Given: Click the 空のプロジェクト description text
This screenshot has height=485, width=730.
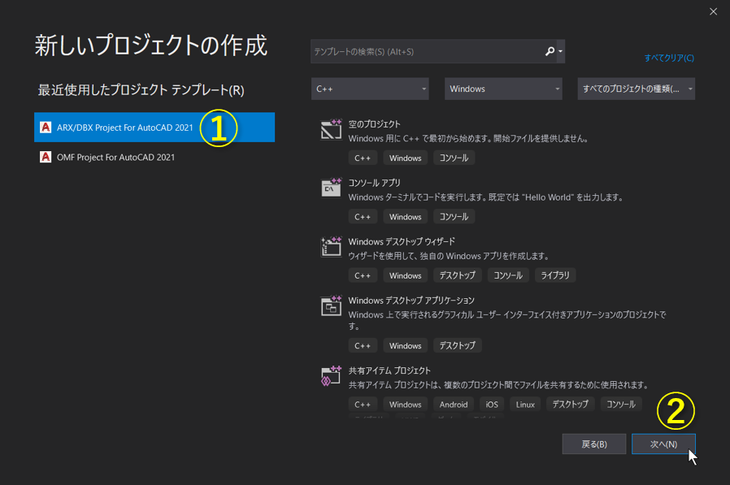Looking at the screenshot, I should (468, 138).
